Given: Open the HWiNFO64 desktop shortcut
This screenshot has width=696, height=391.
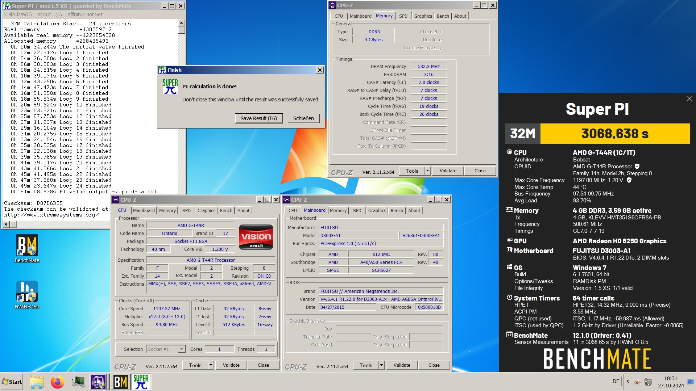Looking at the screenshot, I should point(27,295).
